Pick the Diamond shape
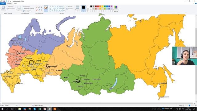This screenshot has height=111, width=197. coord(53,9)
